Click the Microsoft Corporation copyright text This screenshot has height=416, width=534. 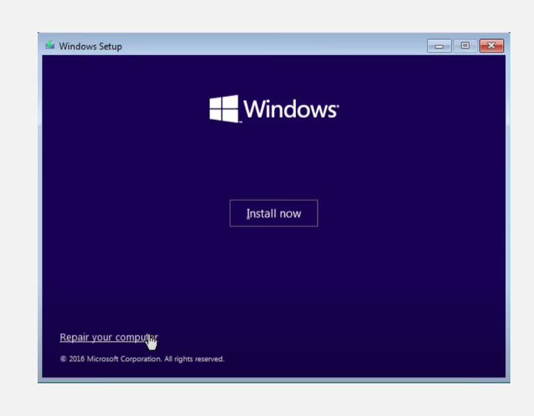coord(142,359)
